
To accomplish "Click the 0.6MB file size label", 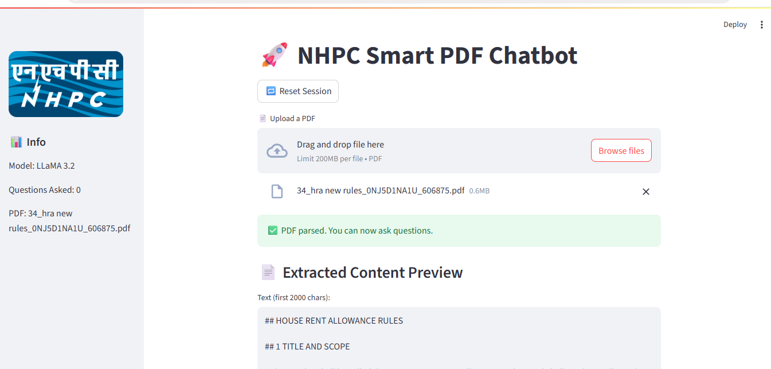I will 479,191.
